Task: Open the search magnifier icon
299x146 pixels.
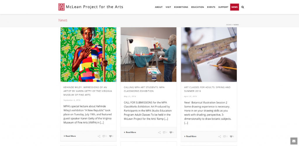Action: 243,7
